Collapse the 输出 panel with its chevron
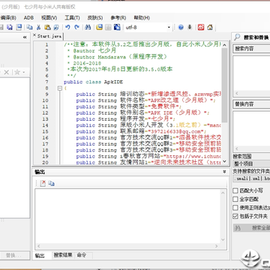The image size is (270, 270). pyautogui.click(x=224, y=172)
